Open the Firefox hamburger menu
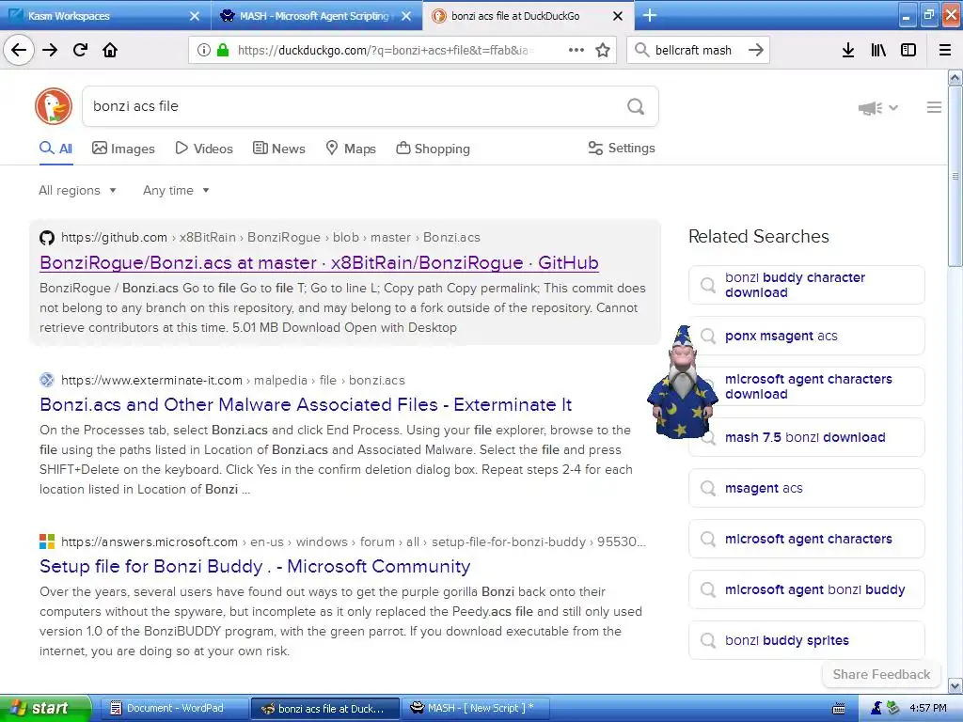This screenshot has width=963, height=722. coord(945,50)
